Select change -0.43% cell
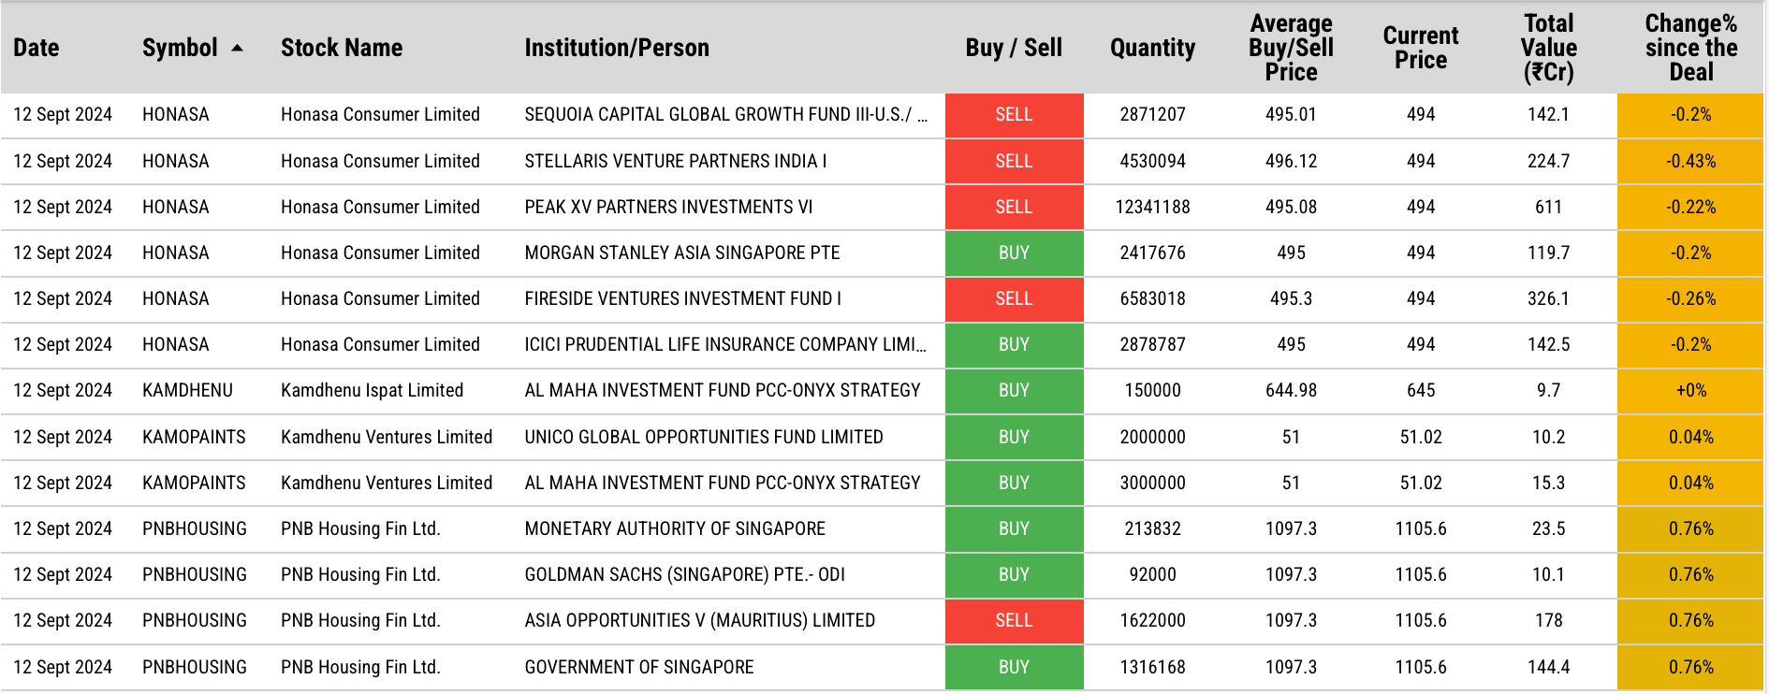This screenshot has height=694, width=1769. (x=1690, y=161)
